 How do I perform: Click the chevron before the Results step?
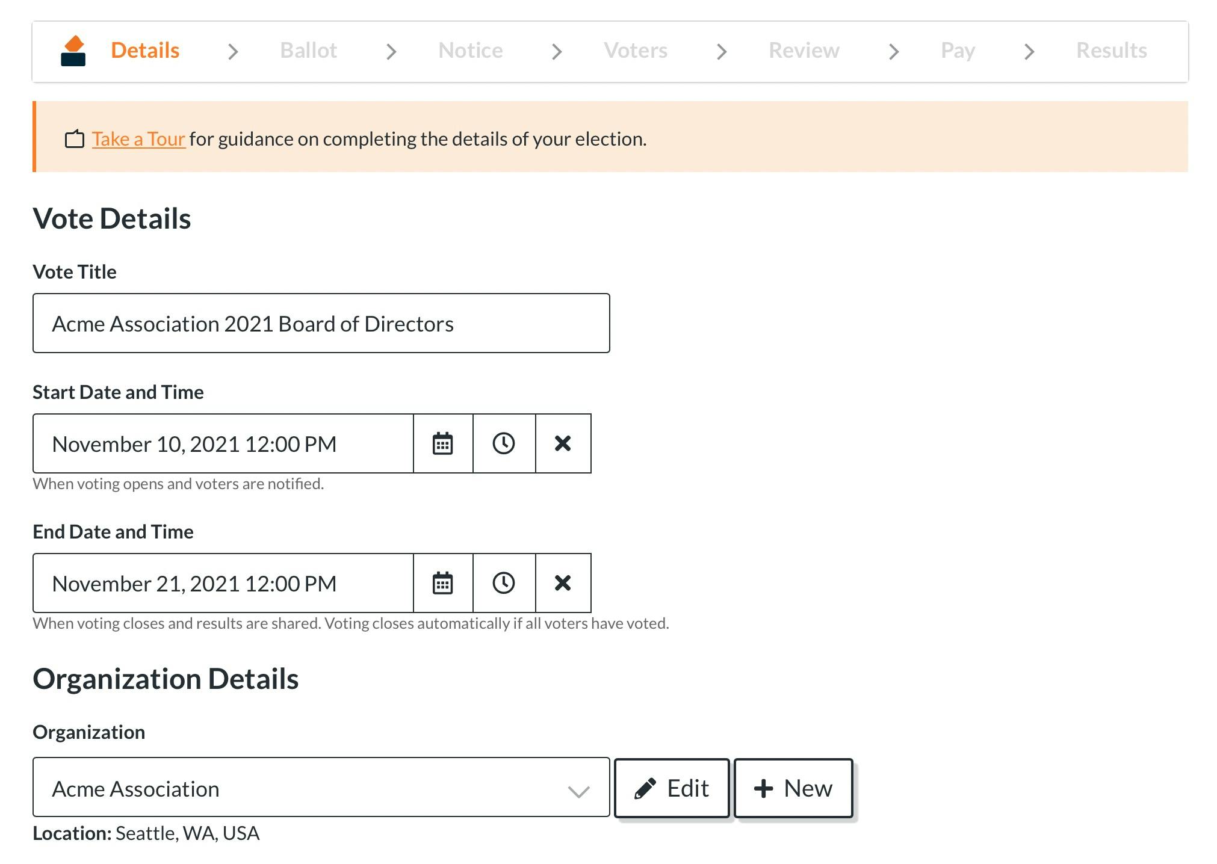pos(1029,51)
